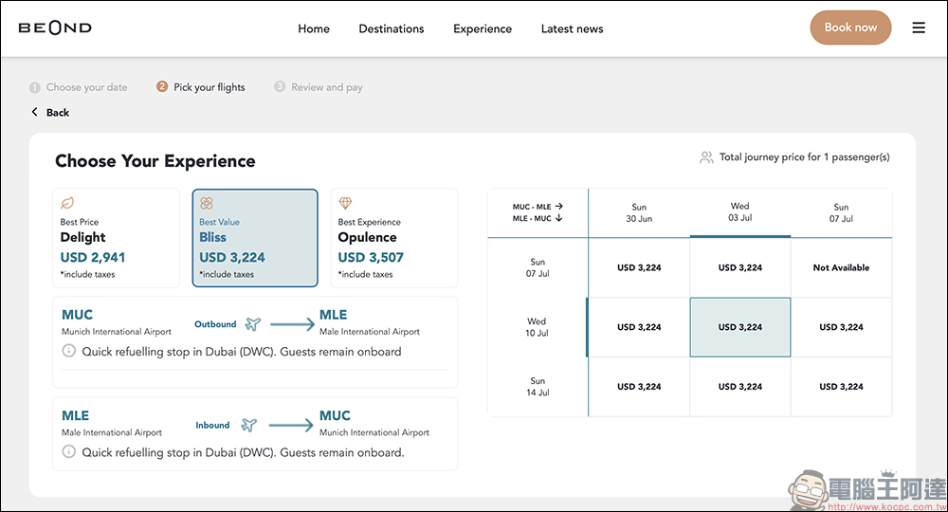Open the Experience menu item
The width and height of the screenshot is (948, 512).
(x=483, y=28)
